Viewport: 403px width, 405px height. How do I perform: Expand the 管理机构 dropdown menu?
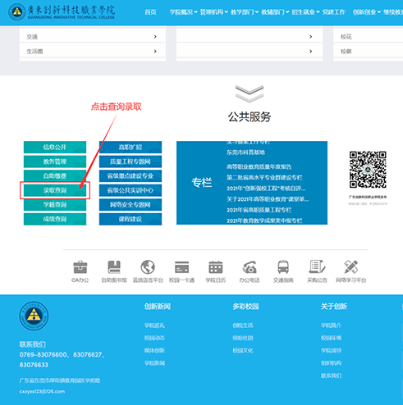(x=214, y=12)
